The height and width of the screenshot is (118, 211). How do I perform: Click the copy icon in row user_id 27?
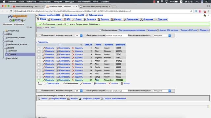click(x=58, y=64)
